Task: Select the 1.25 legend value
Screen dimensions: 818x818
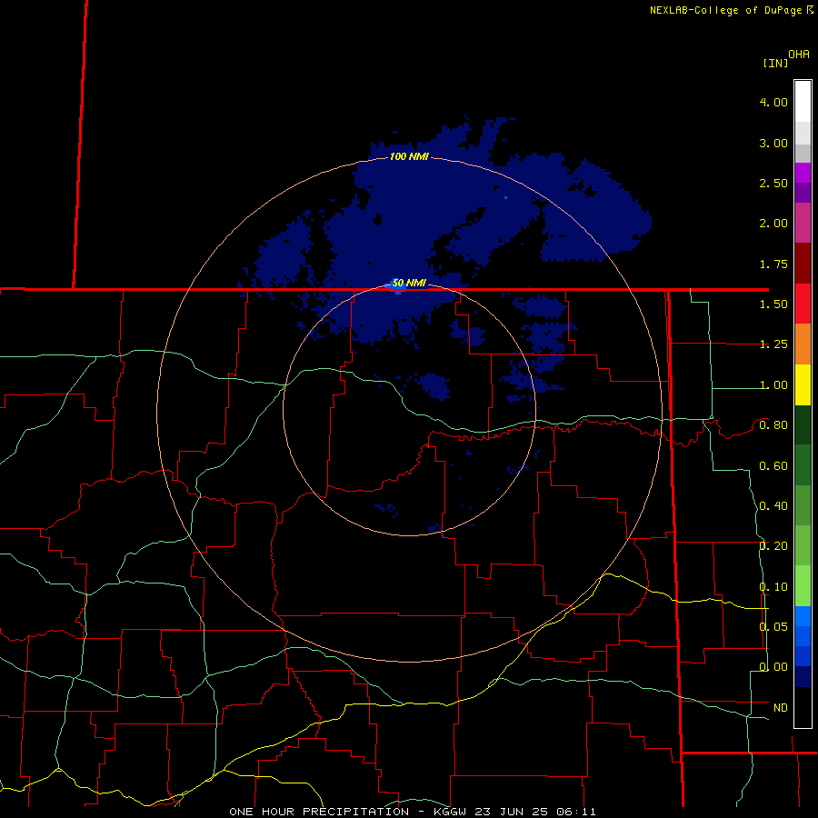Action: pyautogui.click(x=773, y=344)
